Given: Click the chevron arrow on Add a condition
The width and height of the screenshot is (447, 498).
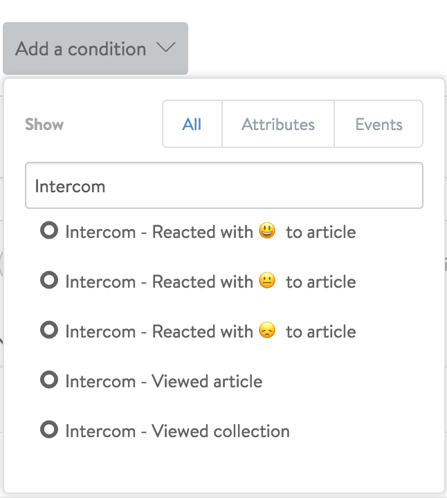Looking at the screenshot, I should 166,48.
